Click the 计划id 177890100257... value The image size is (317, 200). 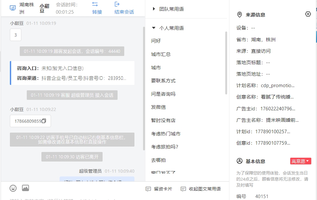pos(273,132)
